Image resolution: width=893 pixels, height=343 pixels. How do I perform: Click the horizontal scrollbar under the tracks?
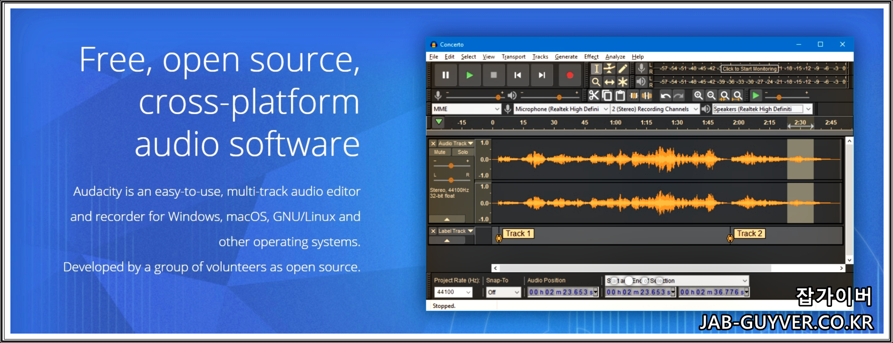(x=669, y=268)
